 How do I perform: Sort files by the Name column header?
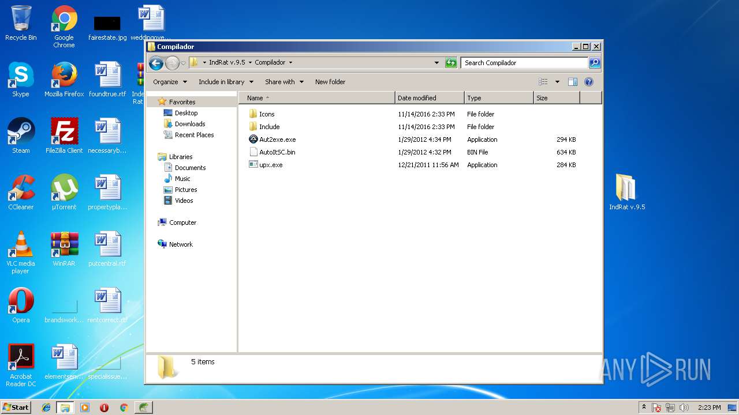pos(317,98)
